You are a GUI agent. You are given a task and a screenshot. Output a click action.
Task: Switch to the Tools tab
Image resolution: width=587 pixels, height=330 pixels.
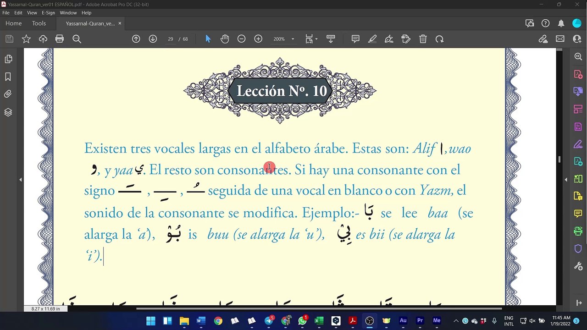39,23
